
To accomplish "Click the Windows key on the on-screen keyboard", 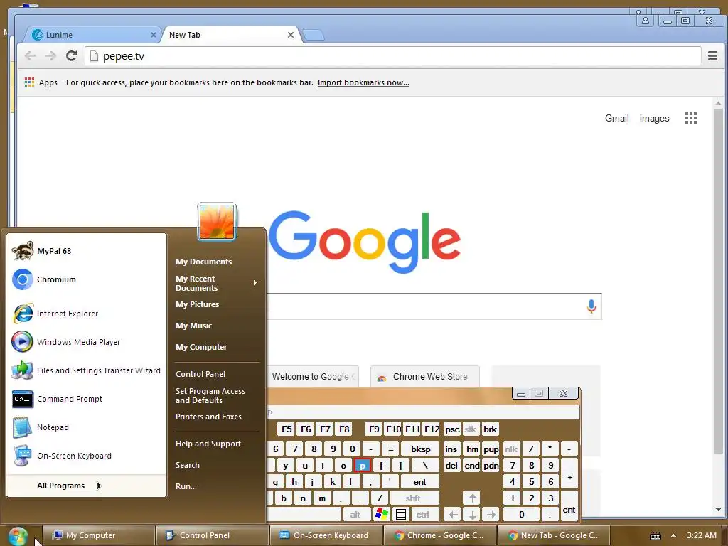I will (382, 514).
